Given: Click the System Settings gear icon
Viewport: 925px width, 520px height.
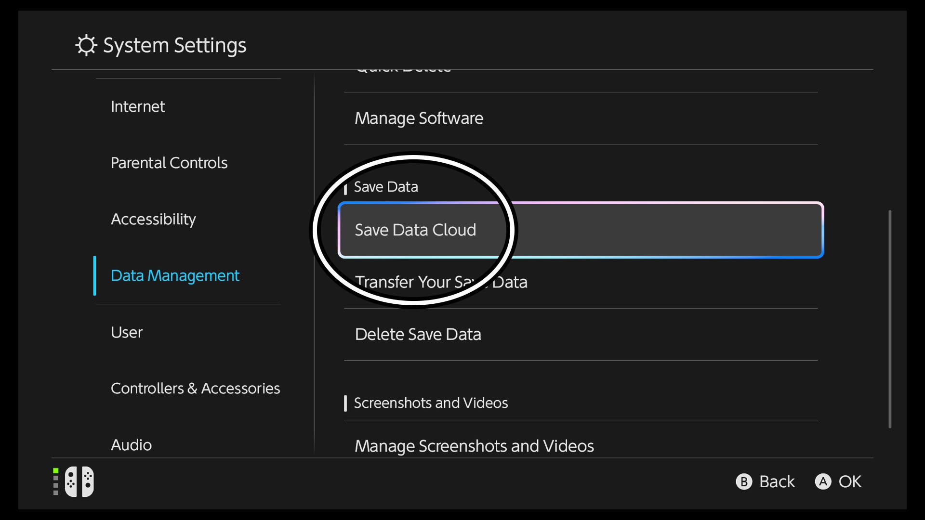Looking at the screenshot, I should pos(86,45).
